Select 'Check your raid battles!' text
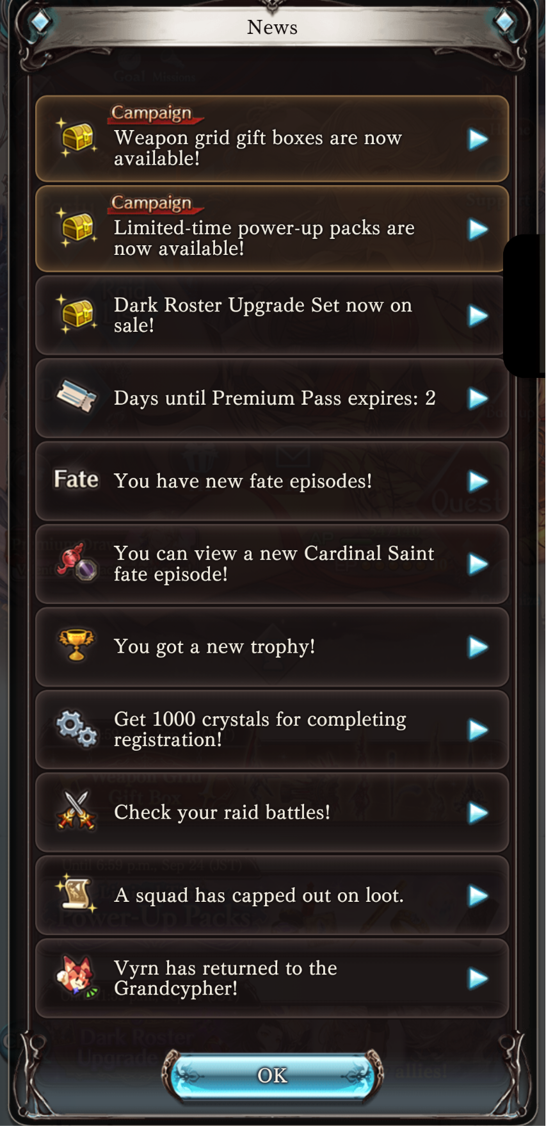Screen dimensions: 546x1126 222,812
